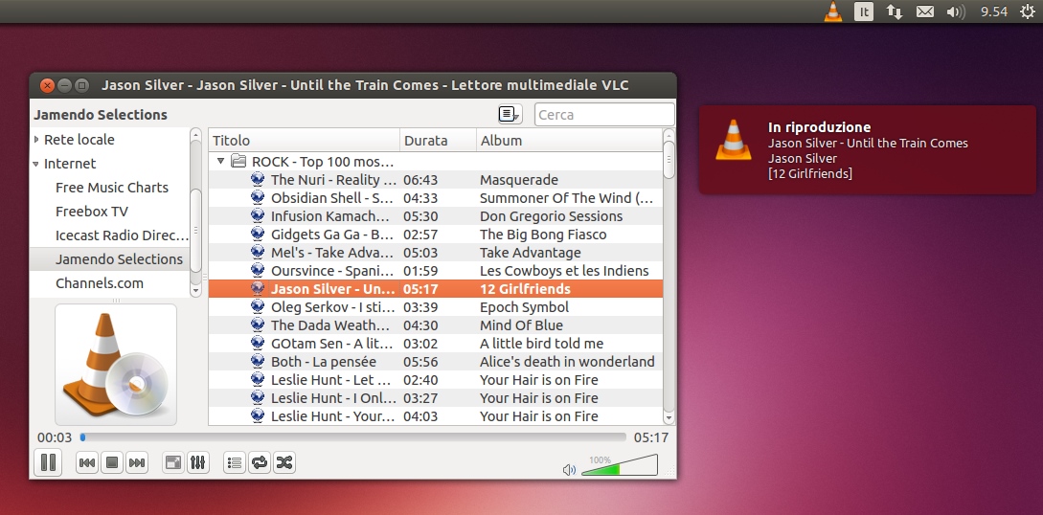The width and height of the screenshot is (1043, 515).
Task: Open the system sound indicator
Action: coord(956,11)
